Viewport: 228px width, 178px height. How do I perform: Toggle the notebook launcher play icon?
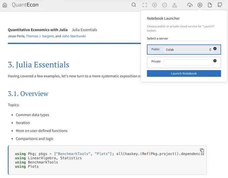(x=200, y=5)
